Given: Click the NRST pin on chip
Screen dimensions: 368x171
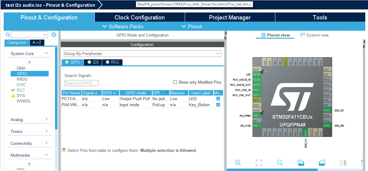Looking at the screenshot, I should [257, 100].
